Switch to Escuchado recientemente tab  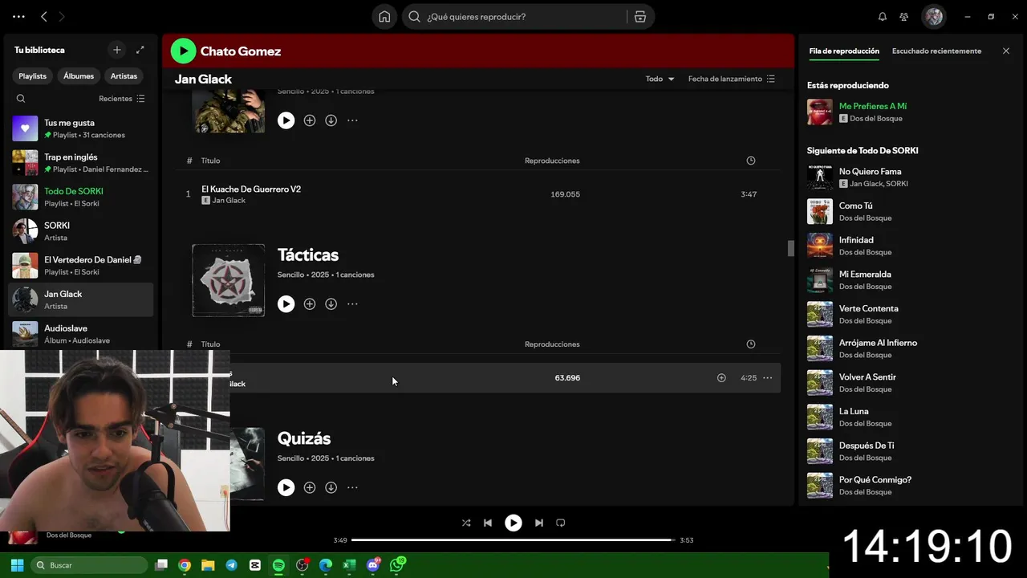(x=936, y=51)
